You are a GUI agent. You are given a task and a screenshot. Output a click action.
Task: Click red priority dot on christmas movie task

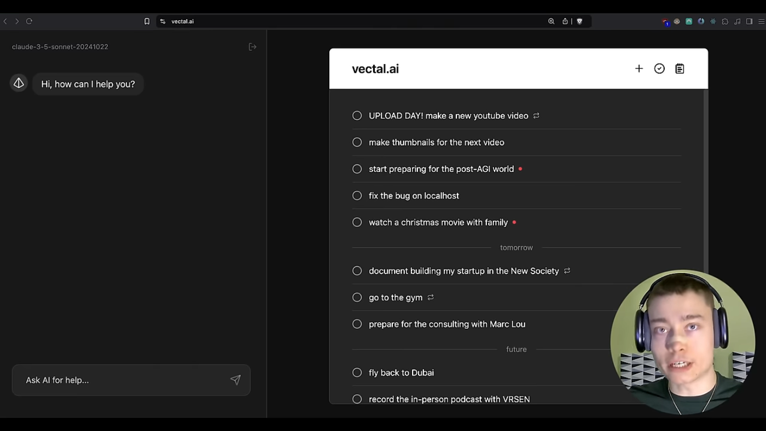pos(514,222)
